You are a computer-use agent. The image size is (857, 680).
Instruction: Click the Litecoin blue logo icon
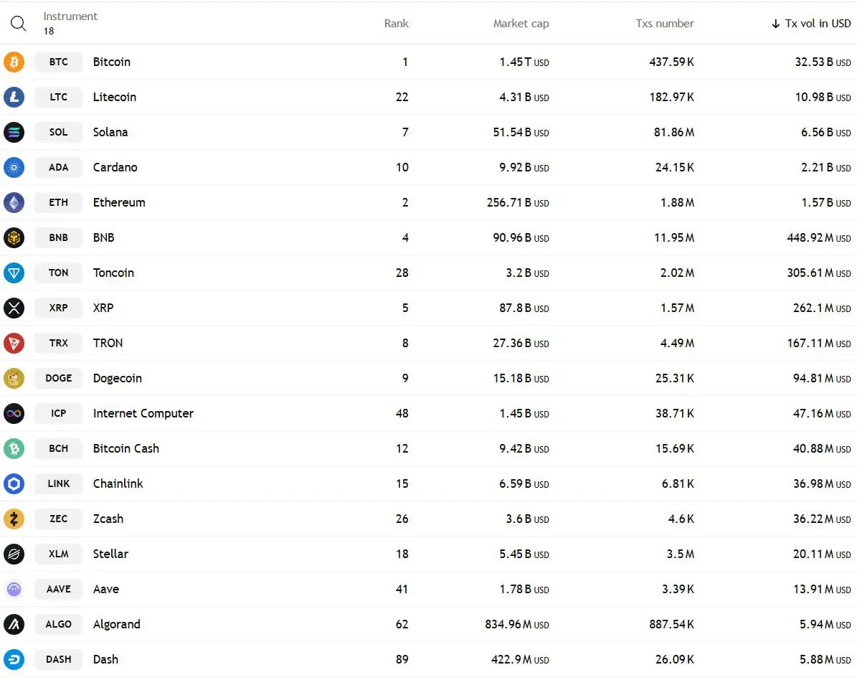point(14,97)
